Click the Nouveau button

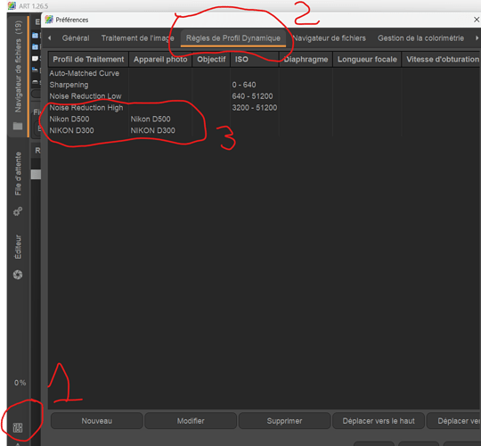(x=96, y=421)
